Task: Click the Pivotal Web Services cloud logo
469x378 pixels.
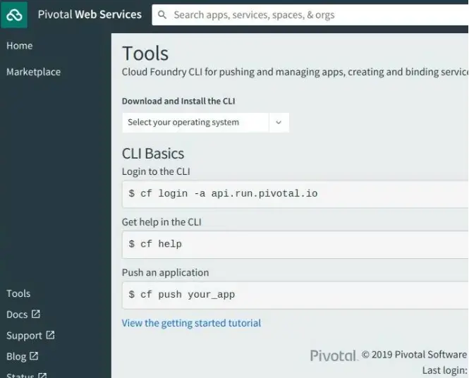Action: [x=14, y=15]
